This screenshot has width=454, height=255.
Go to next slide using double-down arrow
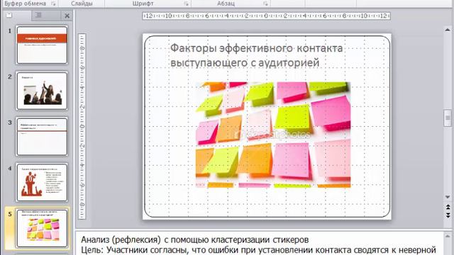(x=448, y=215)
